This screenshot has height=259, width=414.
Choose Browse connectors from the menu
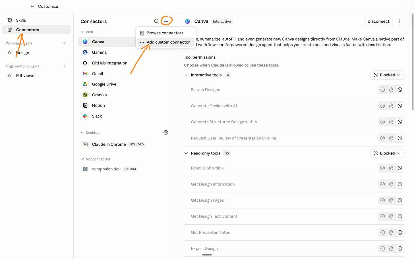166,33
